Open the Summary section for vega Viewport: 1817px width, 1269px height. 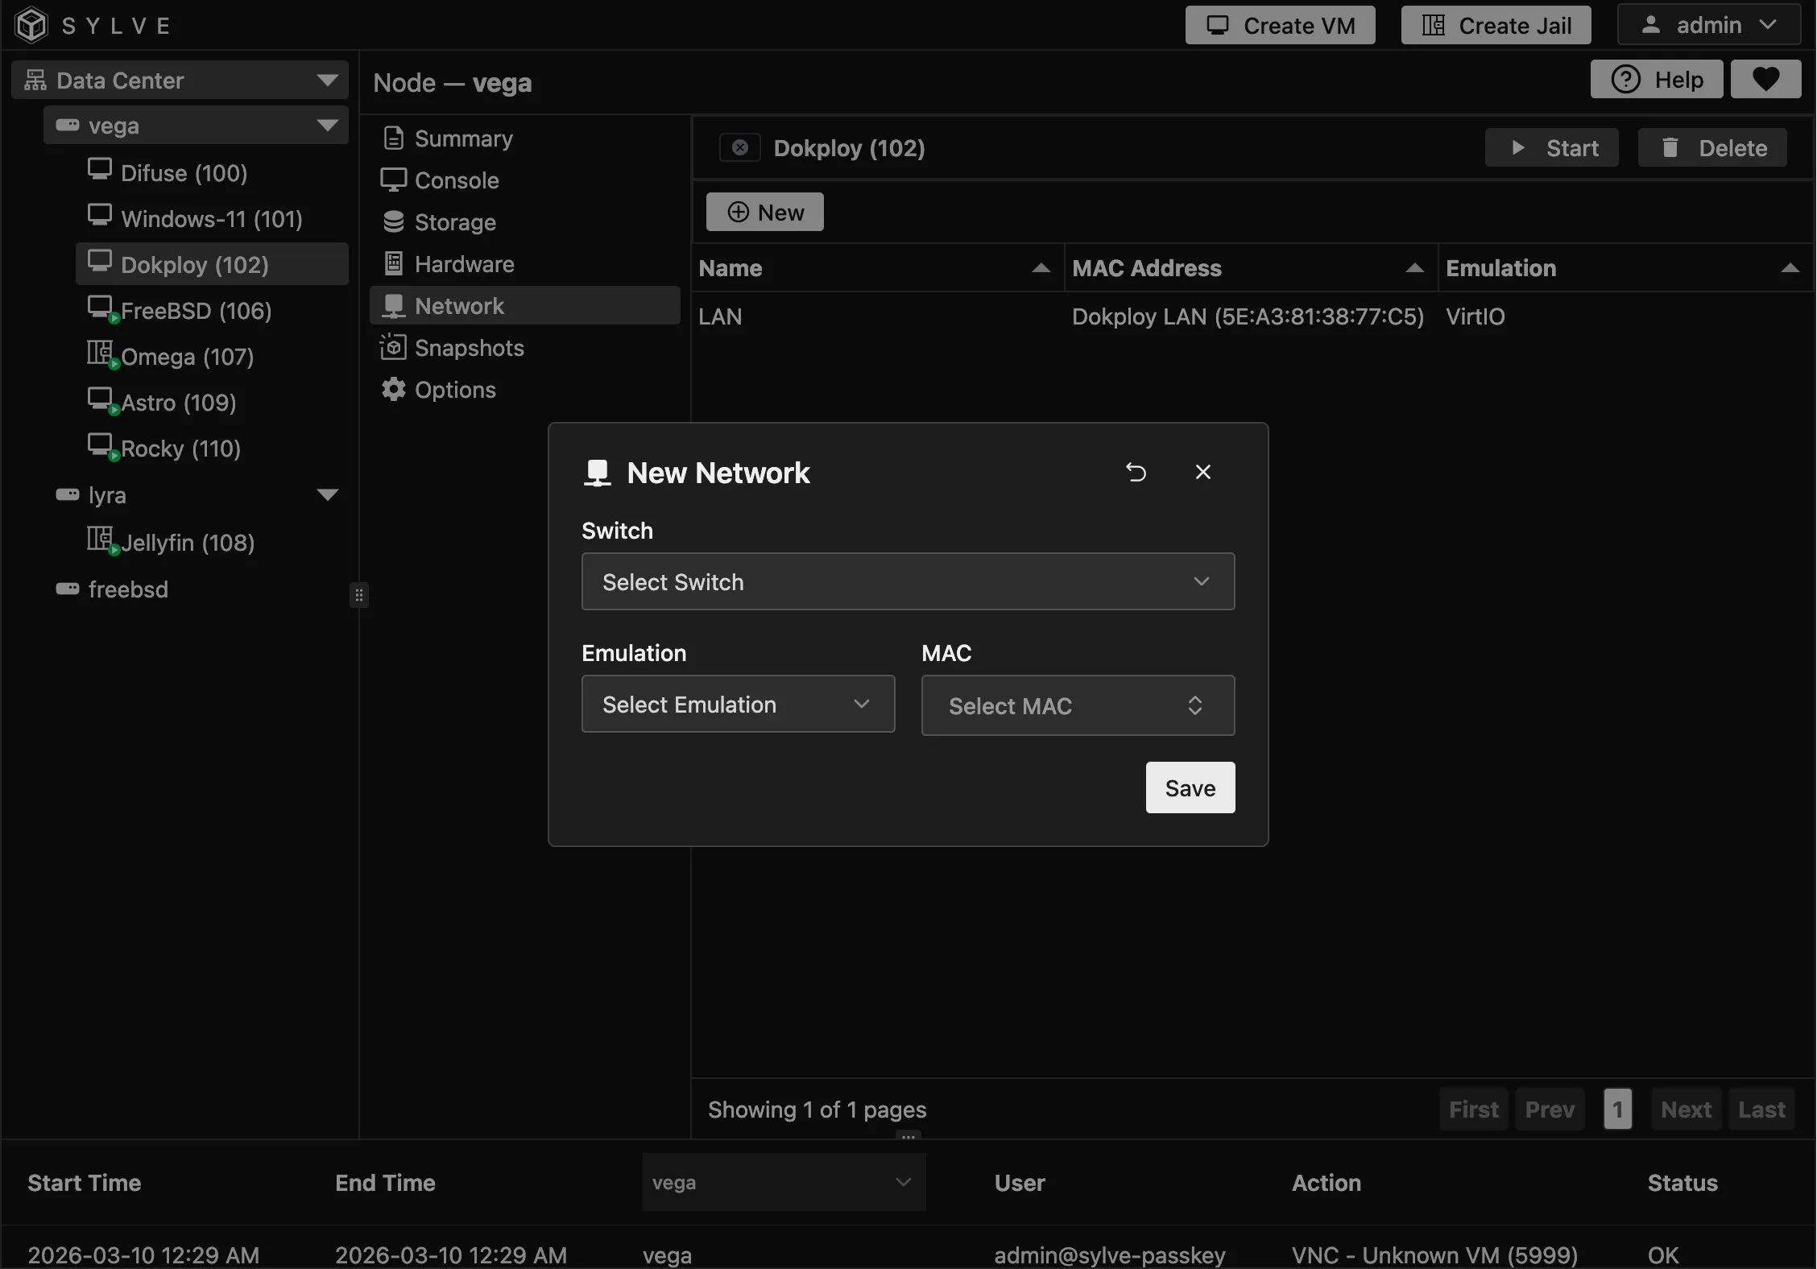pyautogui.click(x=463, y=138)
